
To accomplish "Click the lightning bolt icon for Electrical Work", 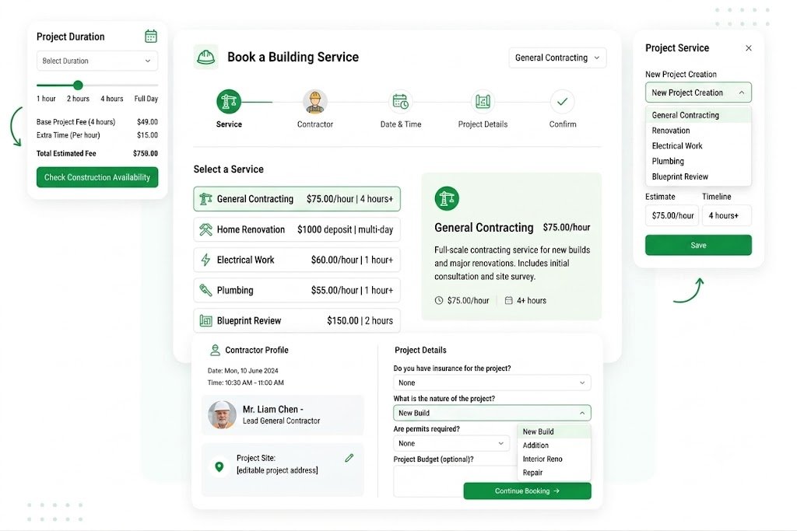I will [205, 260].
